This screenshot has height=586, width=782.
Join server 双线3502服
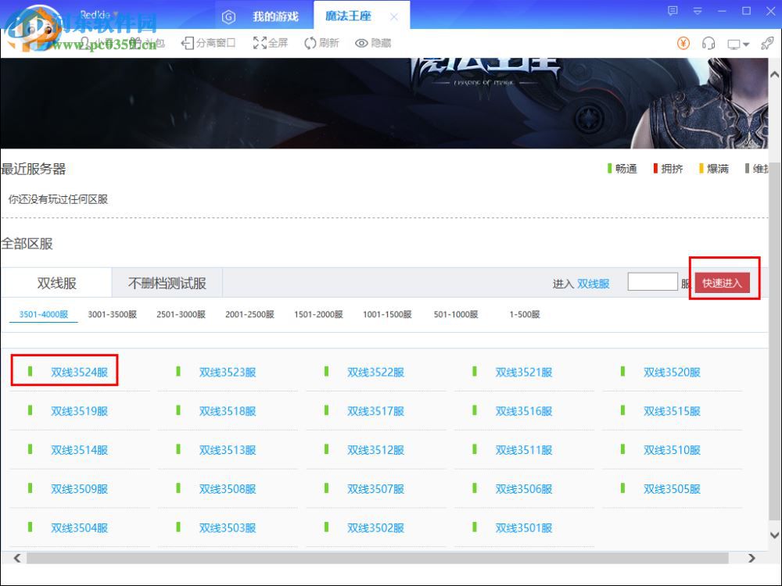375,527
